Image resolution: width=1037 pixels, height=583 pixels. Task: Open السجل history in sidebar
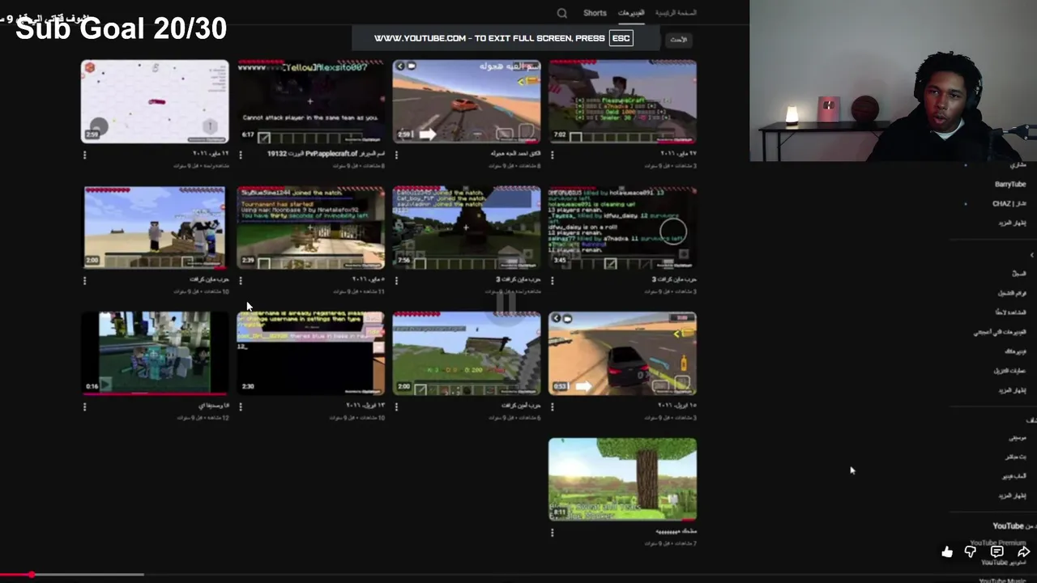(x=1018, y=274)
